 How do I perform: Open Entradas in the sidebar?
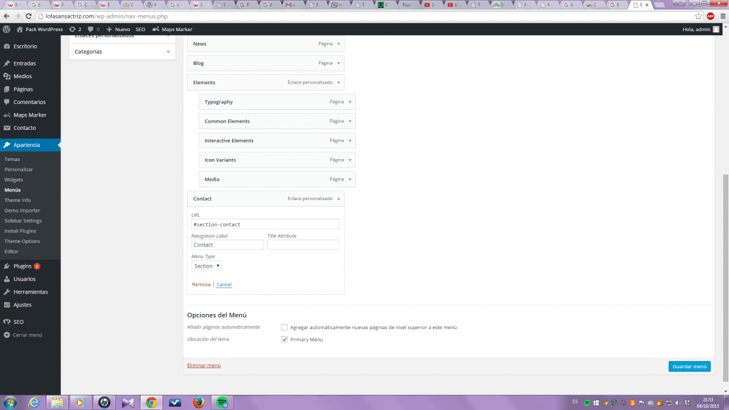coord(24,63)
